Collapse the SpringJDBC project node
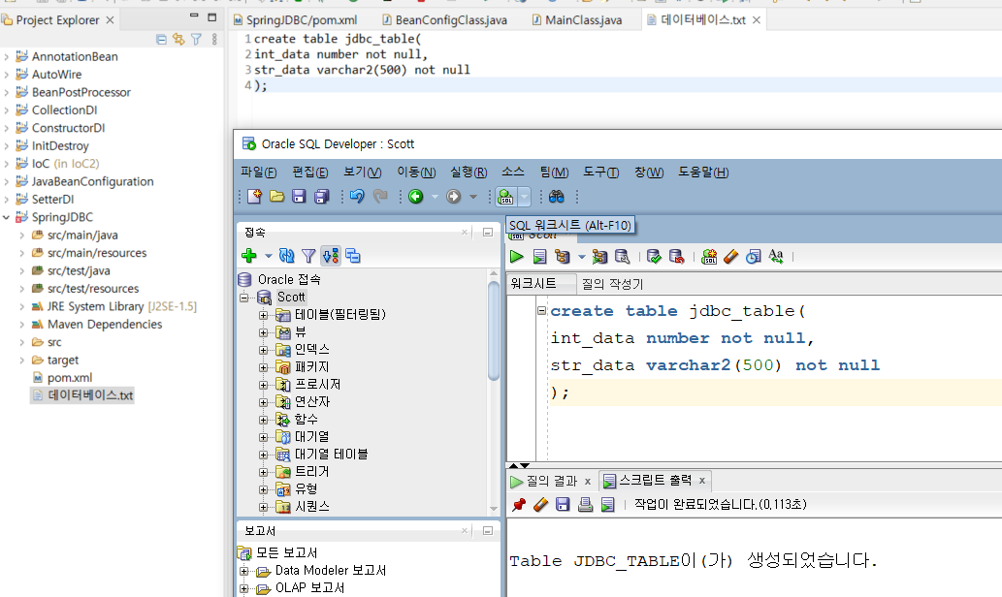Viewport: 1002px width, 597px height. [7, 217]
